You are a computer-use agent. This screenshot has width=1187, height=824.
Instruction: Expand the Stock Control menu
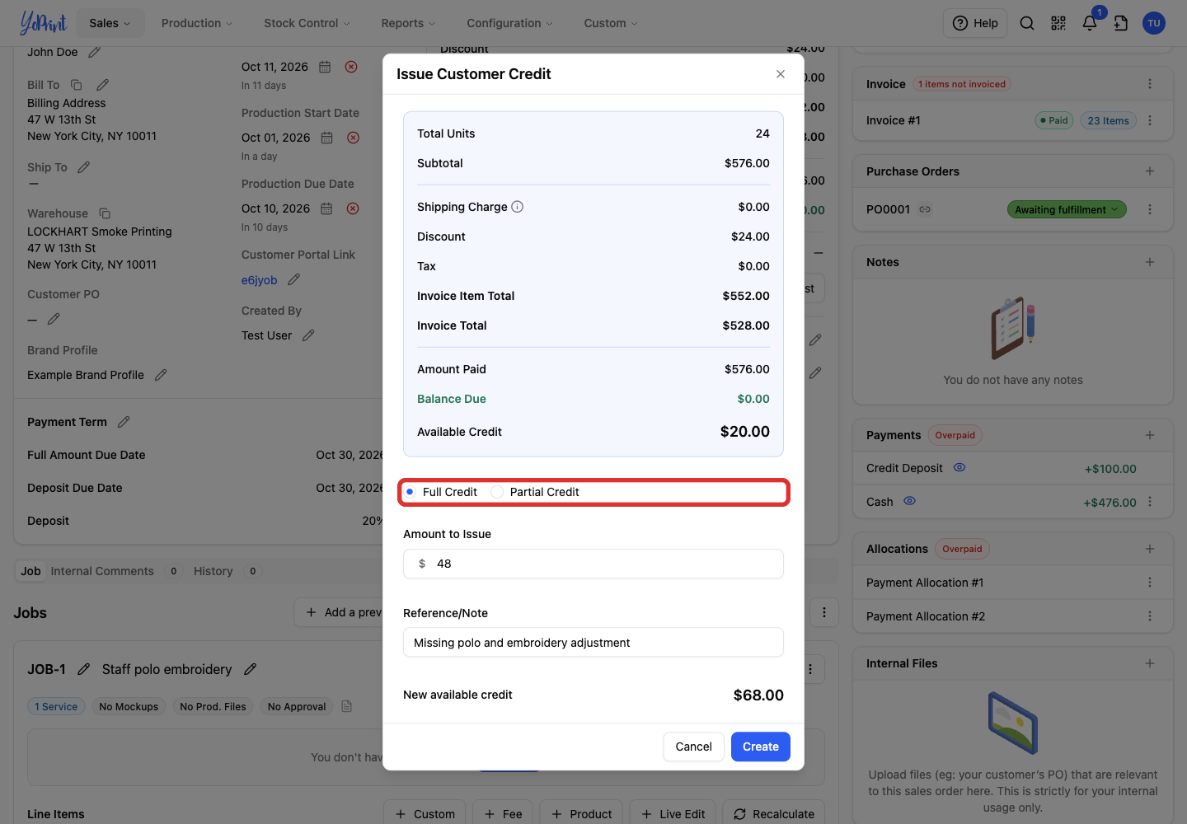pos(307,23)
